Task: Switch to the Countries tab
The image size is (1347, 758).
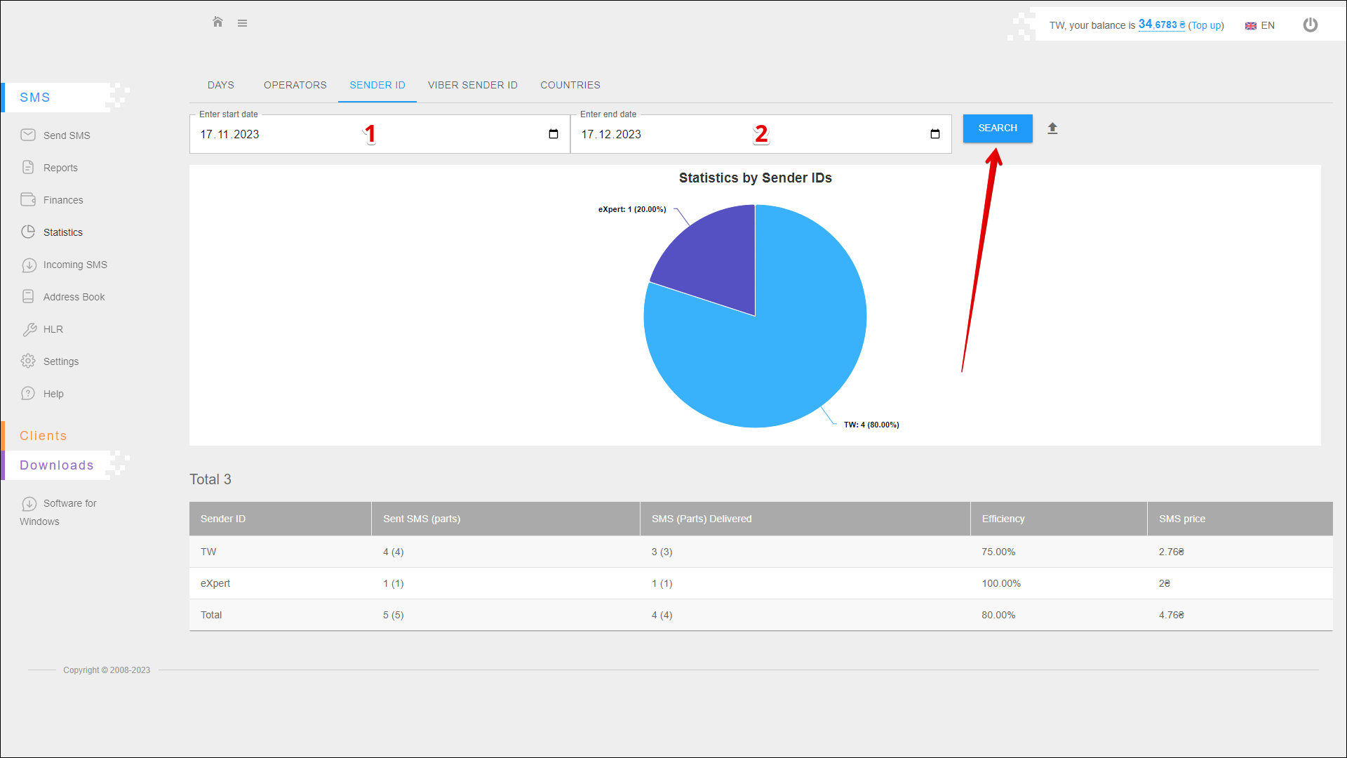Action: [x=570, y=85]
